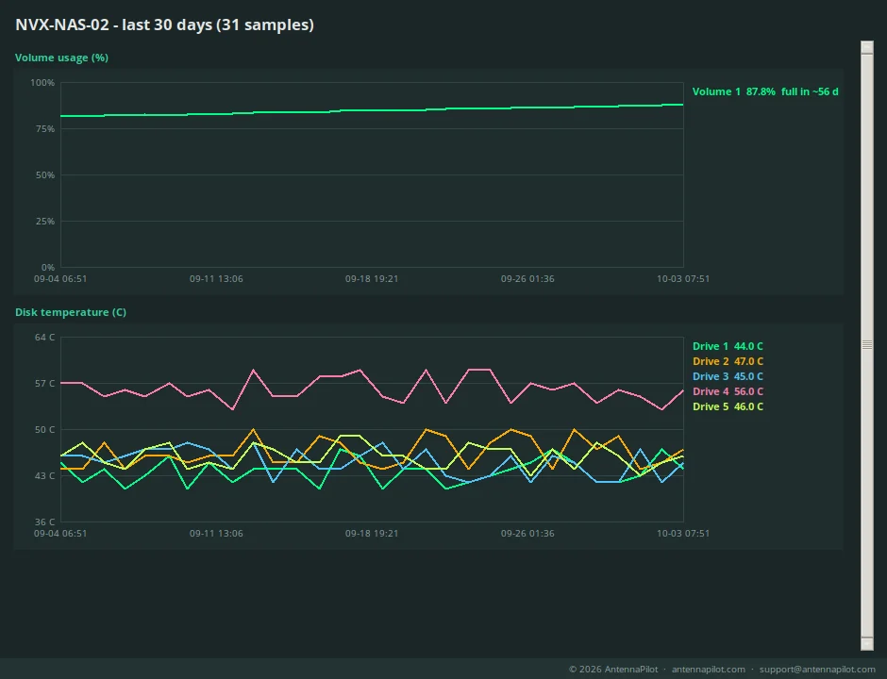This screenshot has height=679, width=887.
Task: Click 09-04 06:51 under Disk temperature chart
Action: click(60, 533)
